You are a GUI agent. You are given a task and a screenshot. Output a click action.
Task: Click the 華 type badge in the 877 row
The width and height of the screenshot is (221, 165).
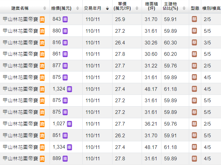(194, 66)
